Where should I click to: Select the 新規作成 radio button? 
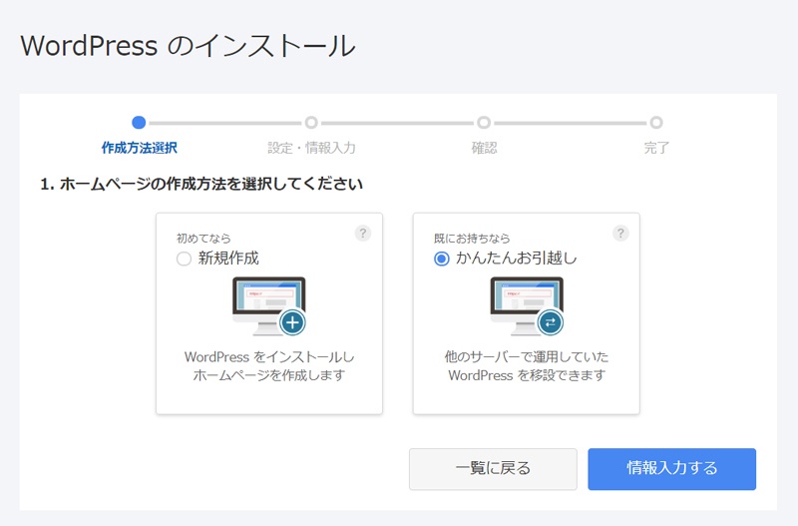click(x=184, y=259)
